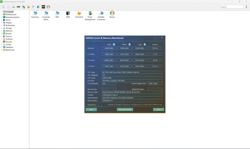Click the CPU Type field with Core Ultra 9 185H

132,72
